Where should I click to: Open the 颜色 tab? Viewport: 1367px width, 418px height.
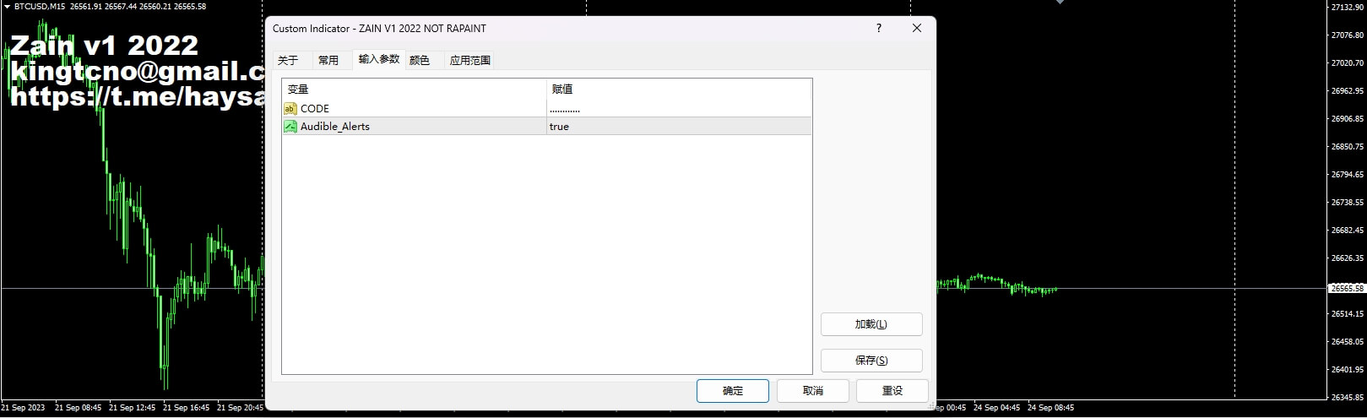tap(420, 60)
